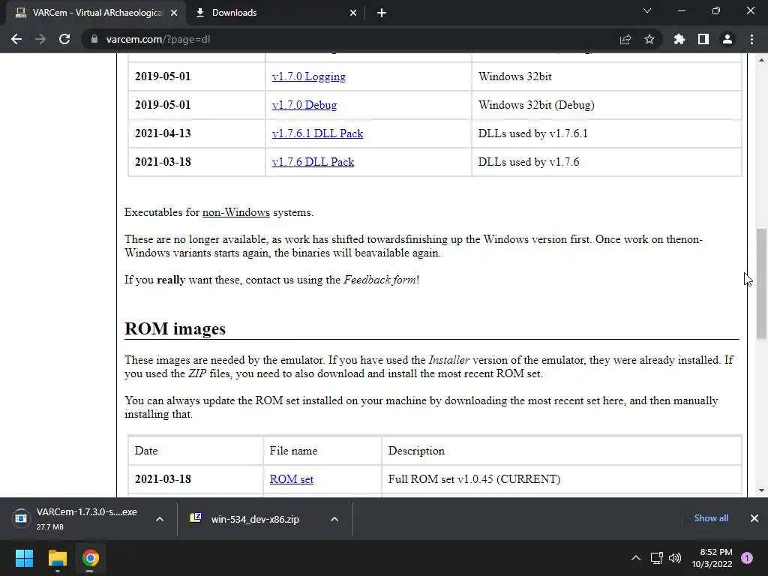Switch to the Downloads tab
Screen dimensions: 768x576
click(276, 13)
